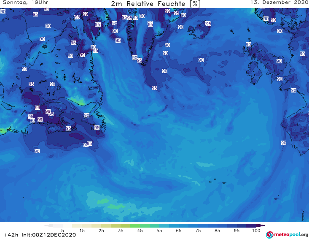Click the colorbar label '75'
This screenshot has width=309, height=239.
coord(198,231)
